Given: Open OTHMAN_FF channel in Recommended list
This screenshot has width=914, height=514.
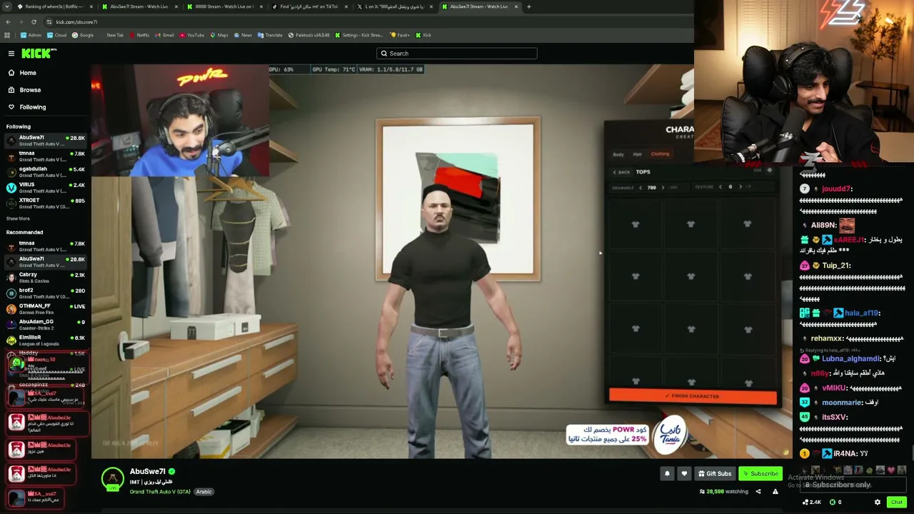Looking at the screenshot, I should (46, 309).
